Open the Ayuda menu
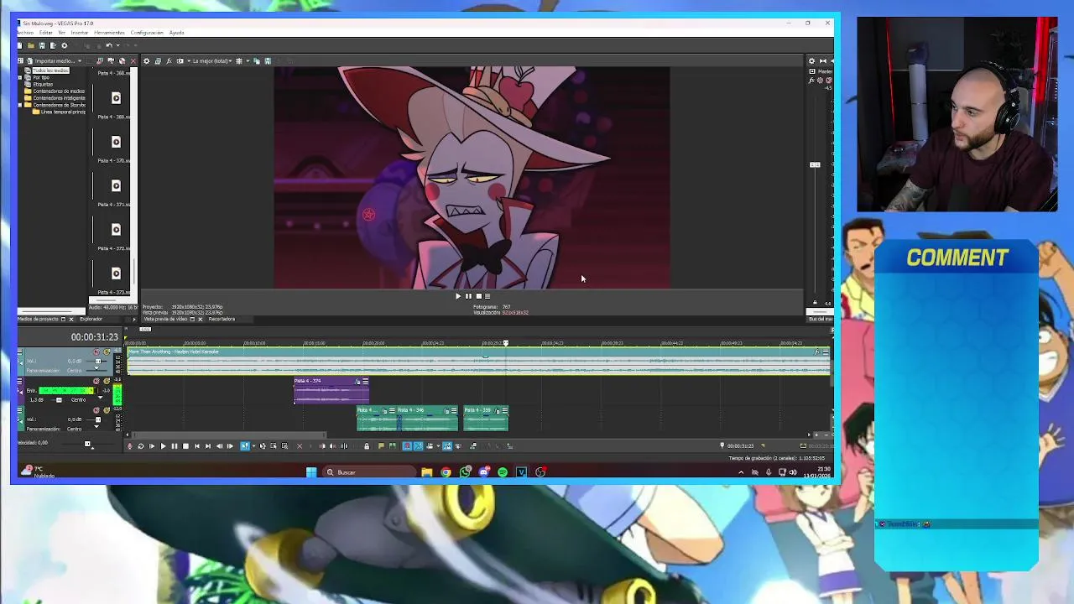Screen dimensions: 1074x604 coord(176,33)
